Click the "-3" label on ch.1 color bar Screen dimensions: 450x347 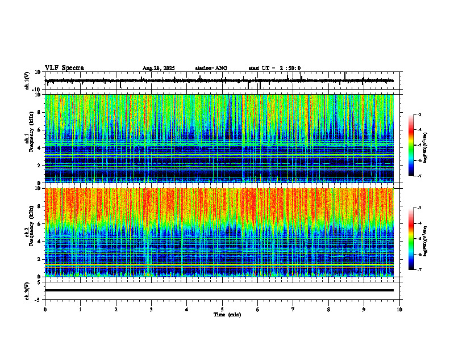tap(419, 114)
